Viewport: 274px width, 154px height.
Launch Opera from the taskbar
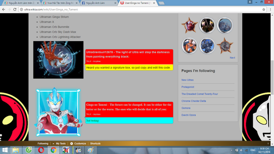[x=41, y=150]
